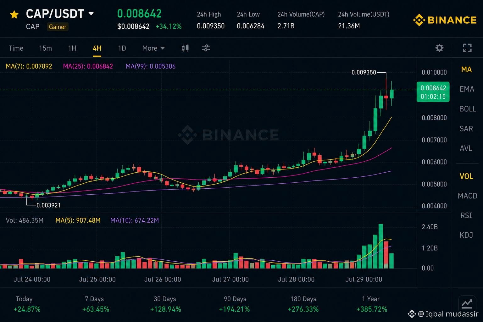The height and width of the screenshot is (322, 483).
Task: Open the CAP/USDT pair selector dropdown arrow
Action: point(91,14)
